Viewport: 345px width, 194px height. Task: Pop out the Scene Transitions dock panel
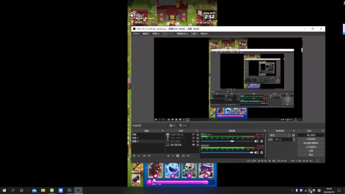[x=294, y=131]
